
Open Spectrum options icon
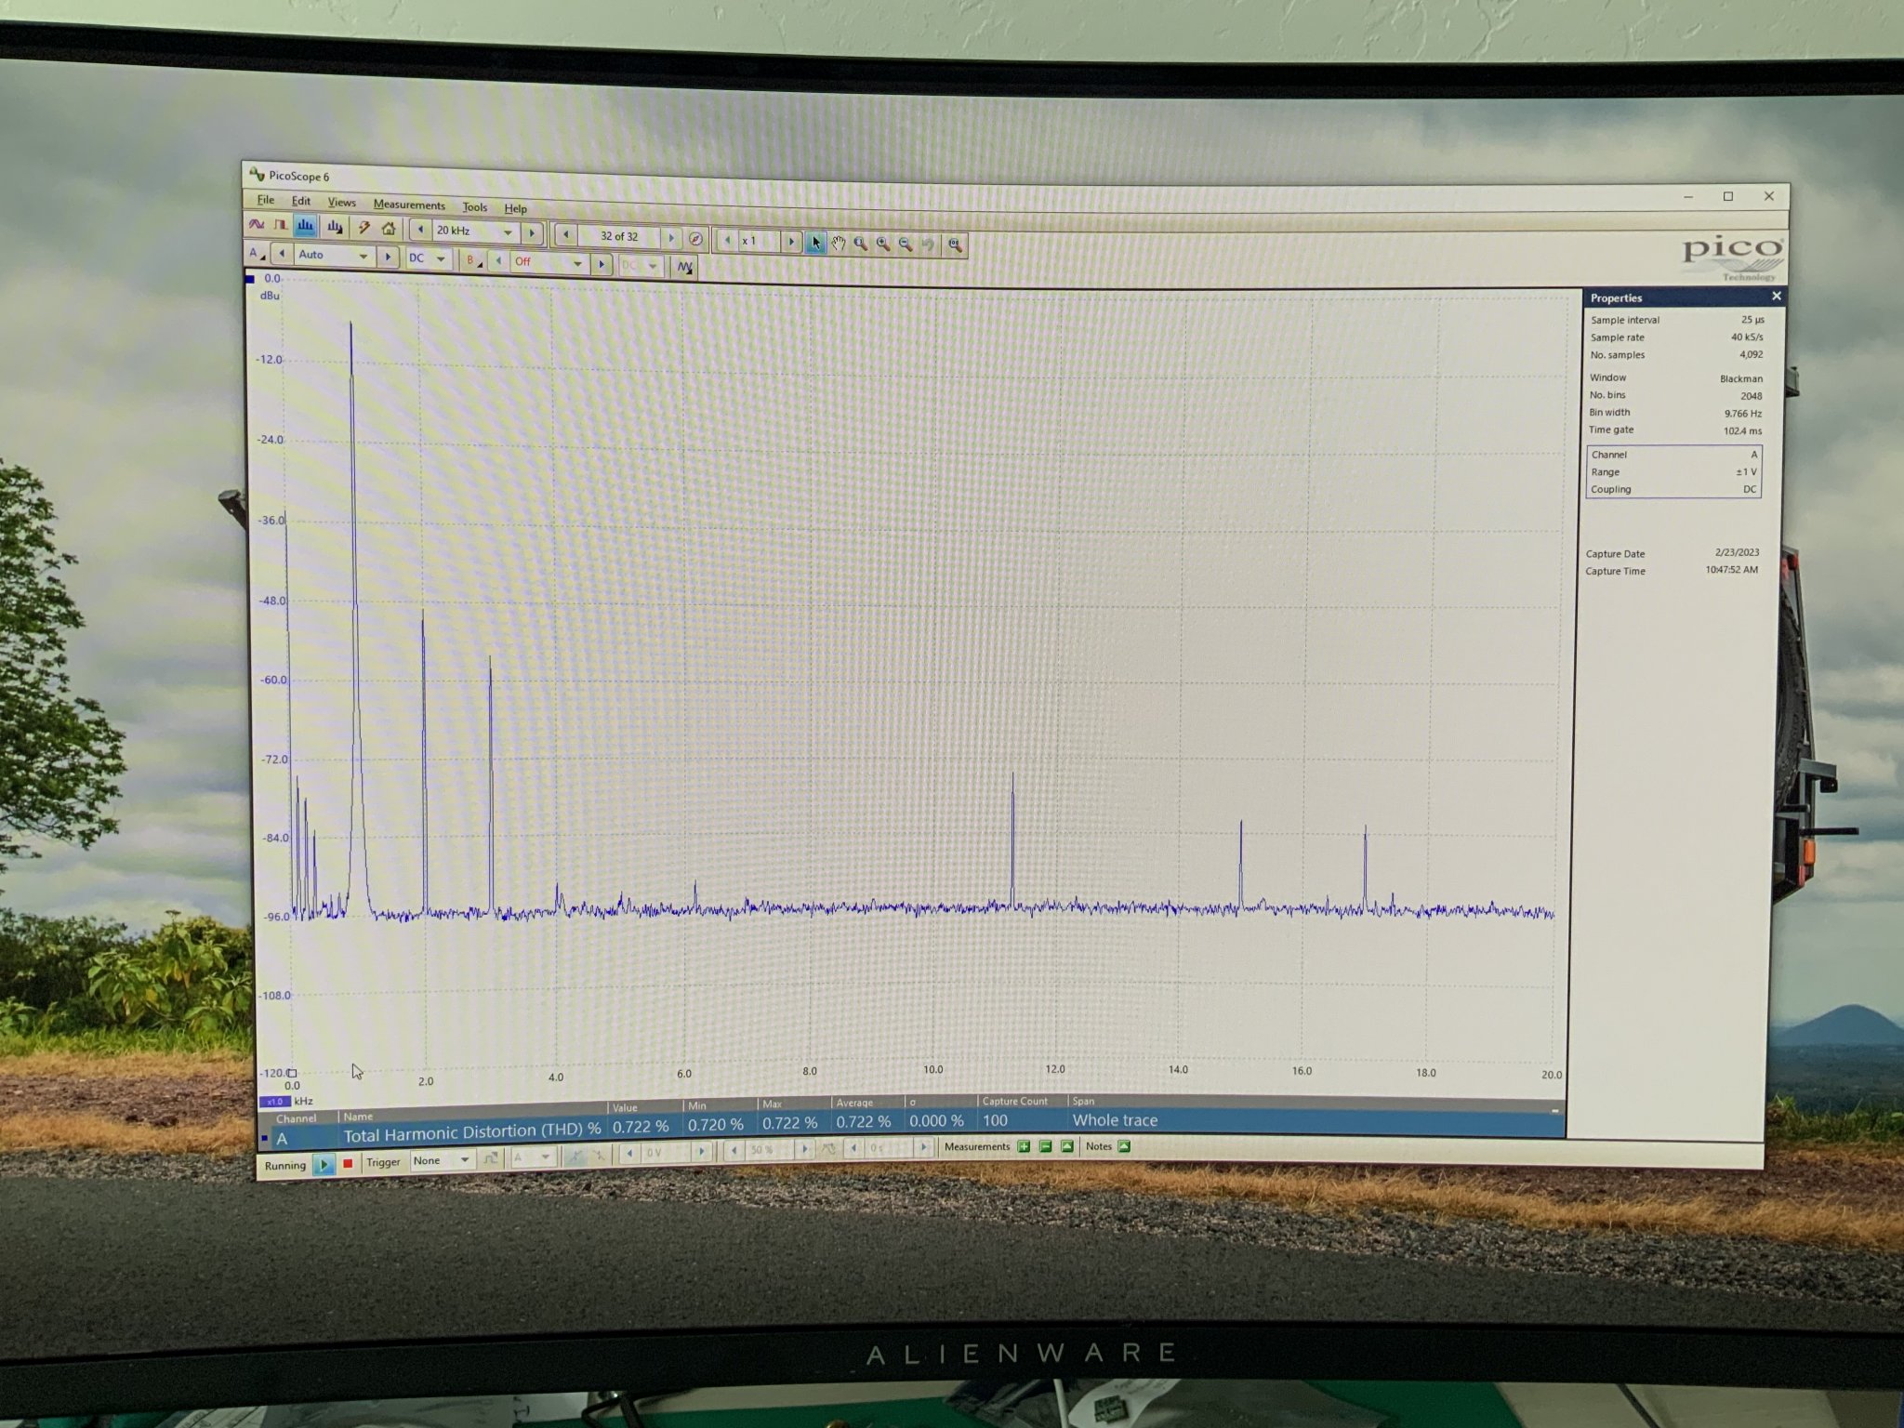(335, 227)
